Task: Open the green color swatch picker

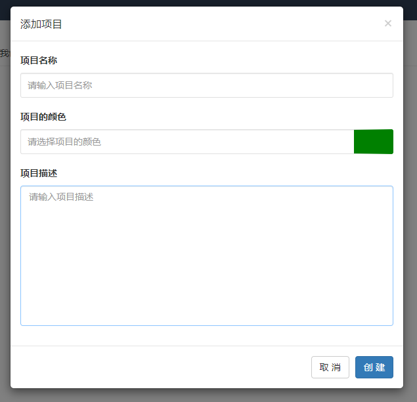Action: pyautogui.click(x=373, y=142)
